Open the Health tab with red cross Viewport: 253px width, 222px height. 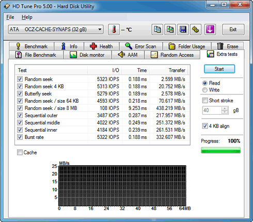point(101,46)
